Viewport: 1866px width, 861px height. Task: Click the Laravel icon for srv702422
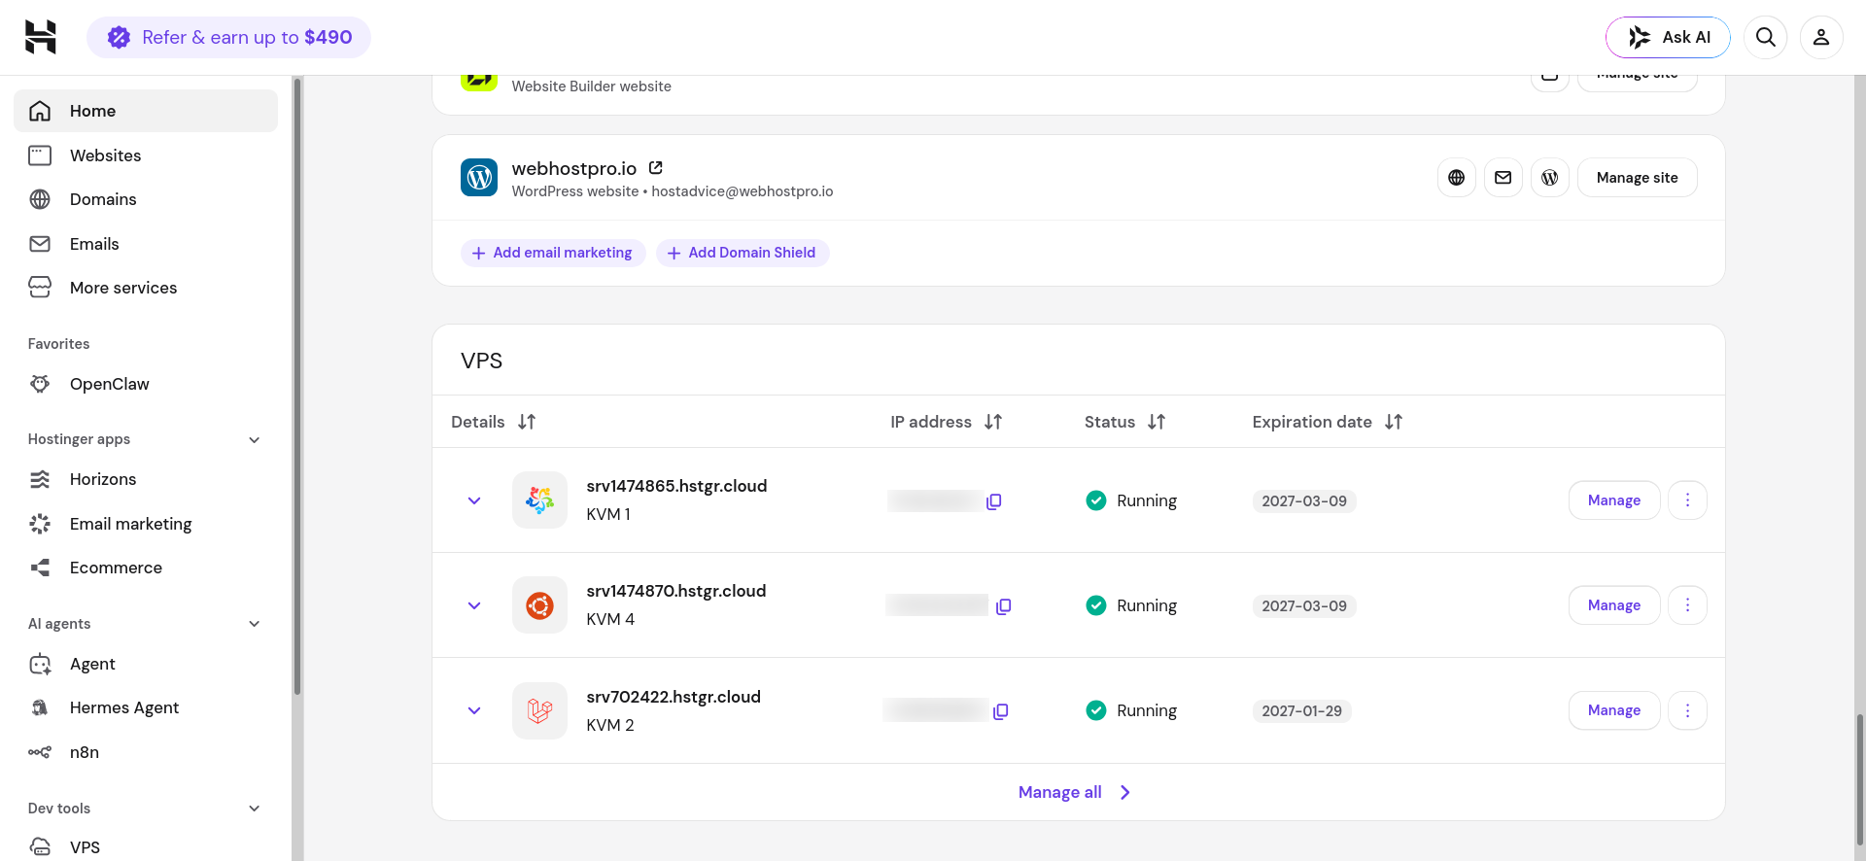pyautogui.click(x=539, y=710)
